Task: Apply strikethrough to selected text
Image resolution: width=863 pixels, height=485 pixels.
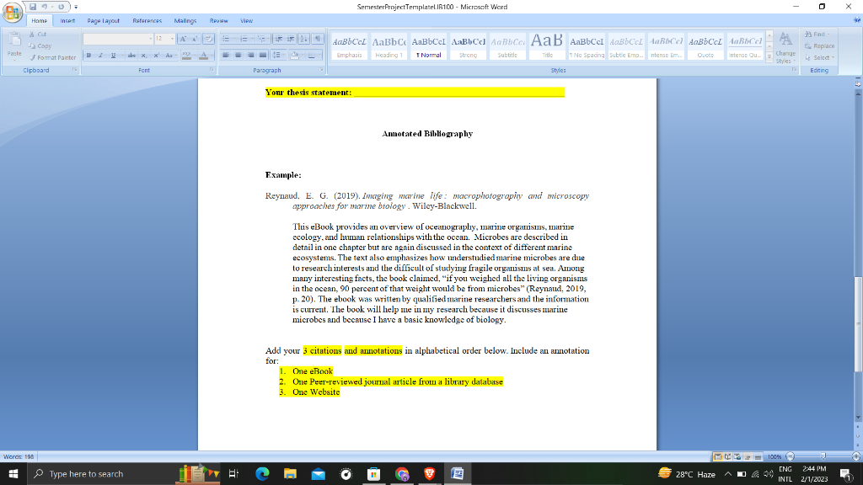Action: [131, 55]
